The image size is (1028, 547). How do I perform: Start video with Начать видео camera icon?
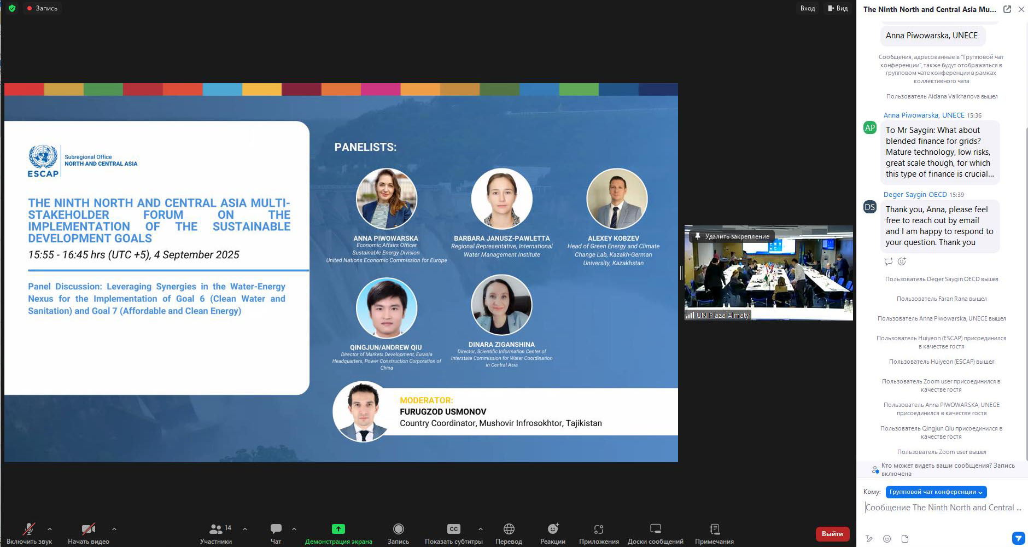pyautogui.click(x=88, y=529)
